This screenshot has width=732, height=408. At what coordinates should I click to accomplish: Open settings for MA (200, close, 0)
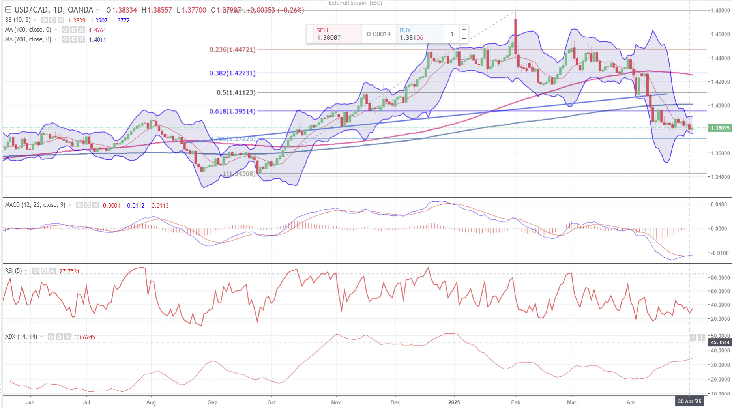[73, 39]
